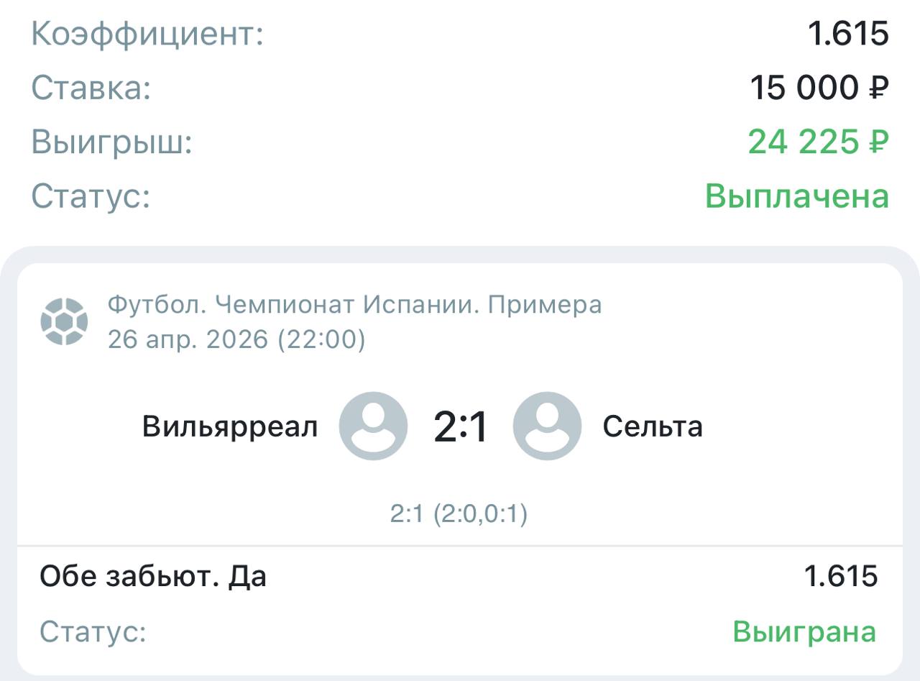Select the 2:1 match score
Image resolution: width=920 pixels, height=681 pixels.
(461, 427)
